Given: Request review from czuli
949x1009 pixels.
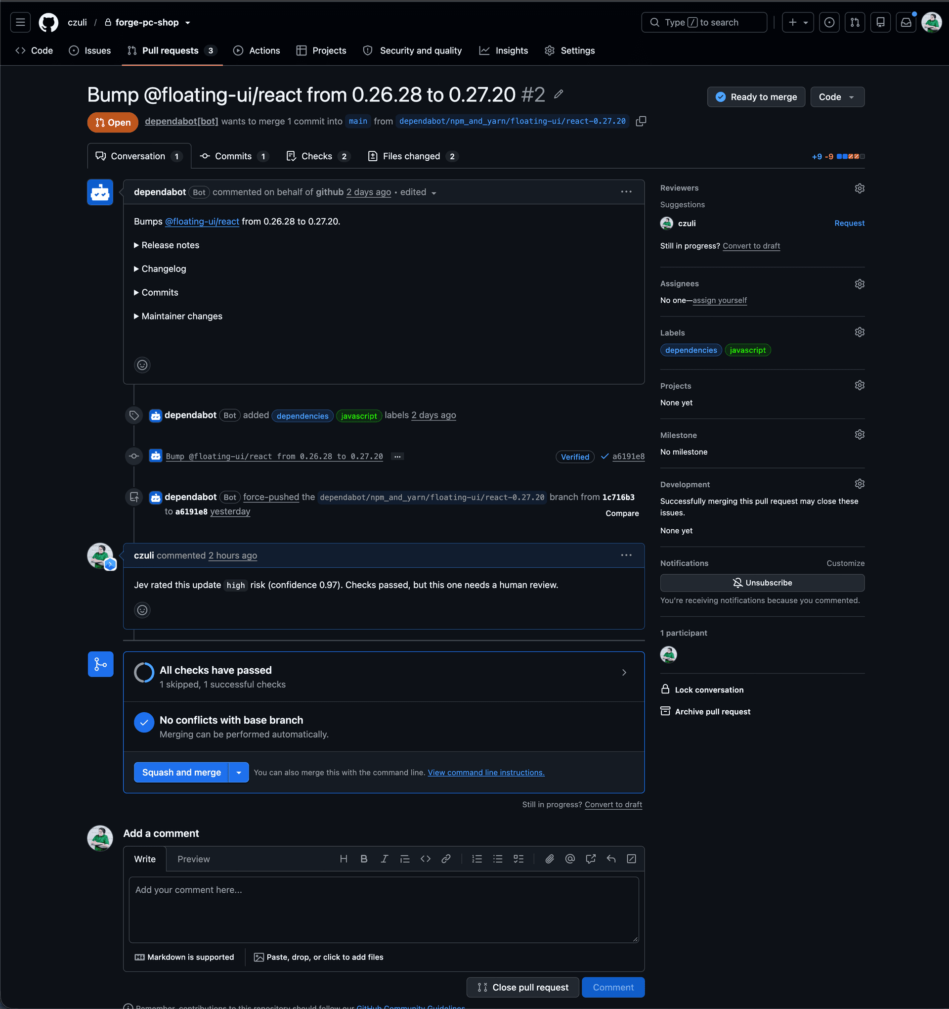Looking at the screenshot, I should 849,224.
